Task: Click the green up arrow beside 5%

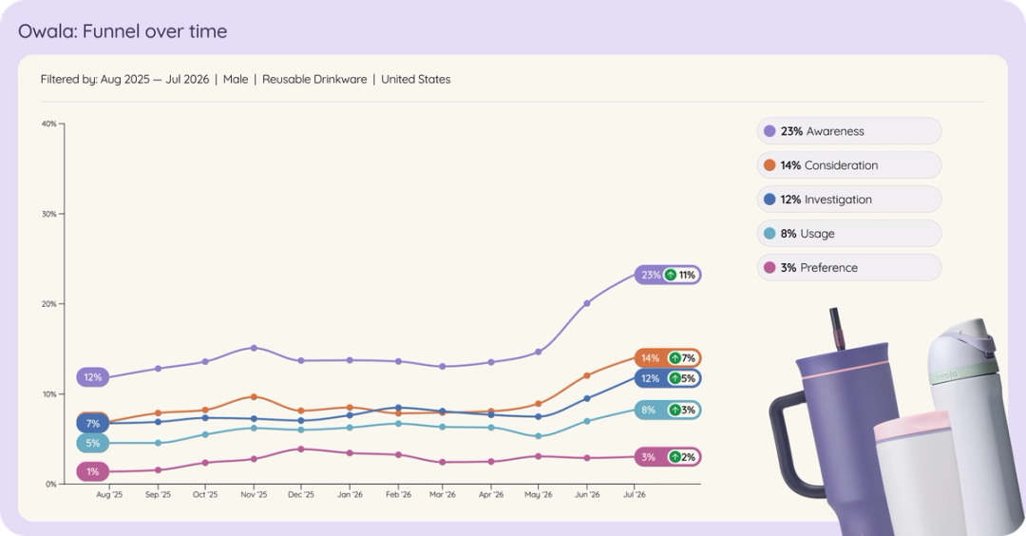Action: click(x=674, y=378)
